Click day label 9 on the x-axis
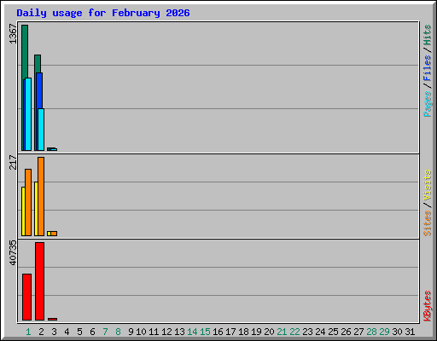The image size is (437, 341). (x=131, y=332)
